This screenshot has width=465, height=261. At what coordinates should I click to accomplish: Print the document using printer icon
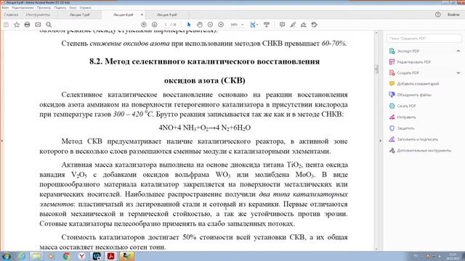click(28, 25)
